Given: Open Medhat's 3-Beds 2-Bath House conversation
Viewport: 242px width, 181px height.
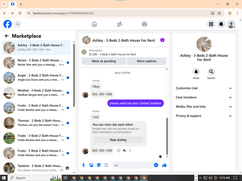Looking at the screenshot, I should click(36, 93).
